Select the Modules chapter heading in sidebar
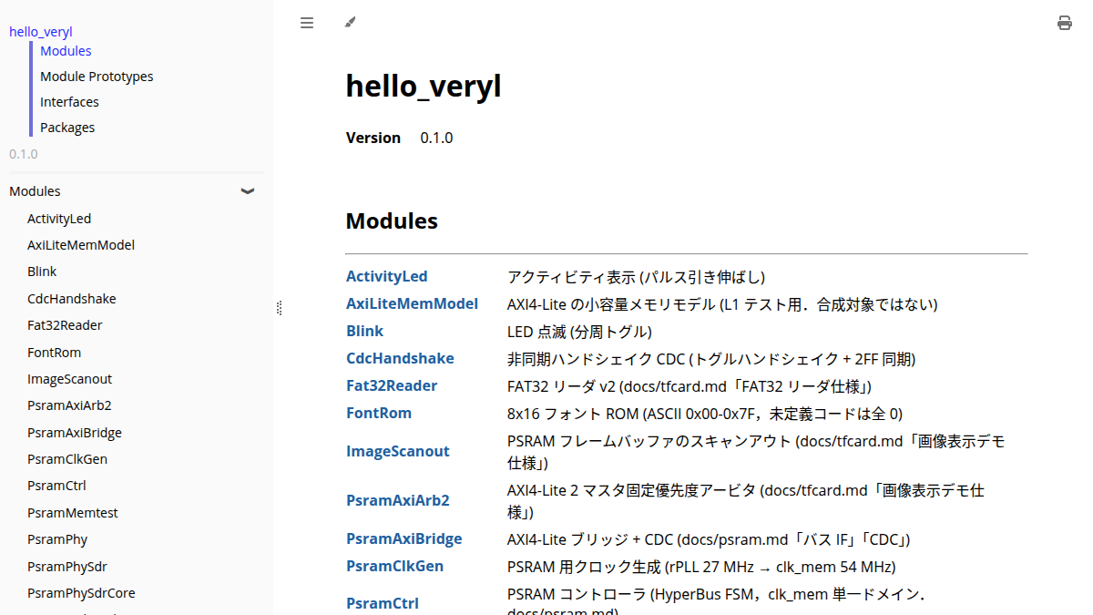 pos(35,191)
